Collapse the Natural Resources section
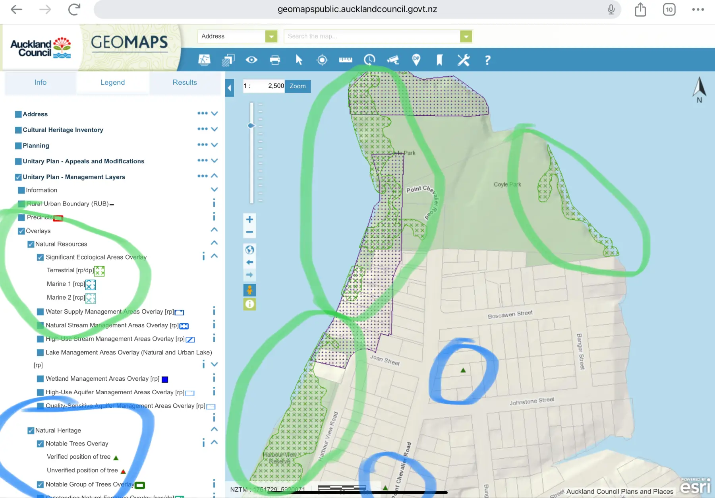 pos(214,243)
